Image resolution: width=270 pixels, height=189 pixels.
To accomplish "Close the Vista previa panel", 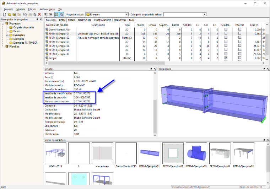I will 268,69.
